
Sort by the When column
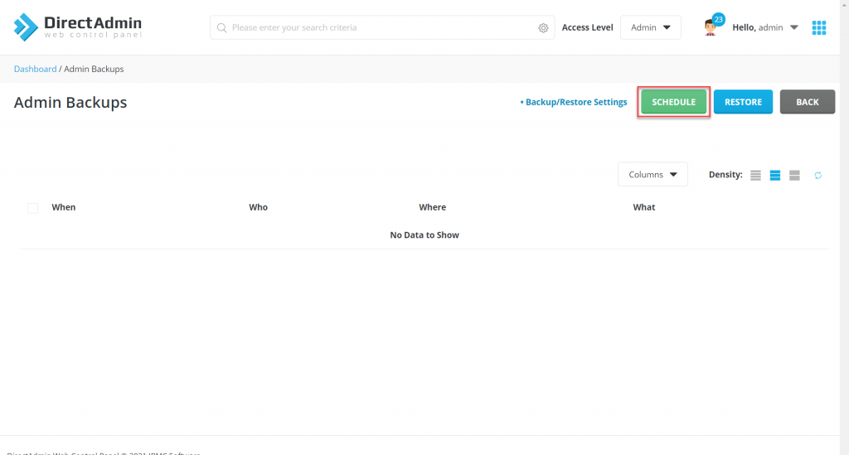tap(63, 207)
